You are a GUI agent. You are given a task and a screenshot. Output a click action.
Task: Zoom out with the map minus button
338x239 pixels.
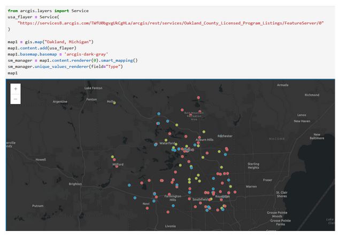16,99
